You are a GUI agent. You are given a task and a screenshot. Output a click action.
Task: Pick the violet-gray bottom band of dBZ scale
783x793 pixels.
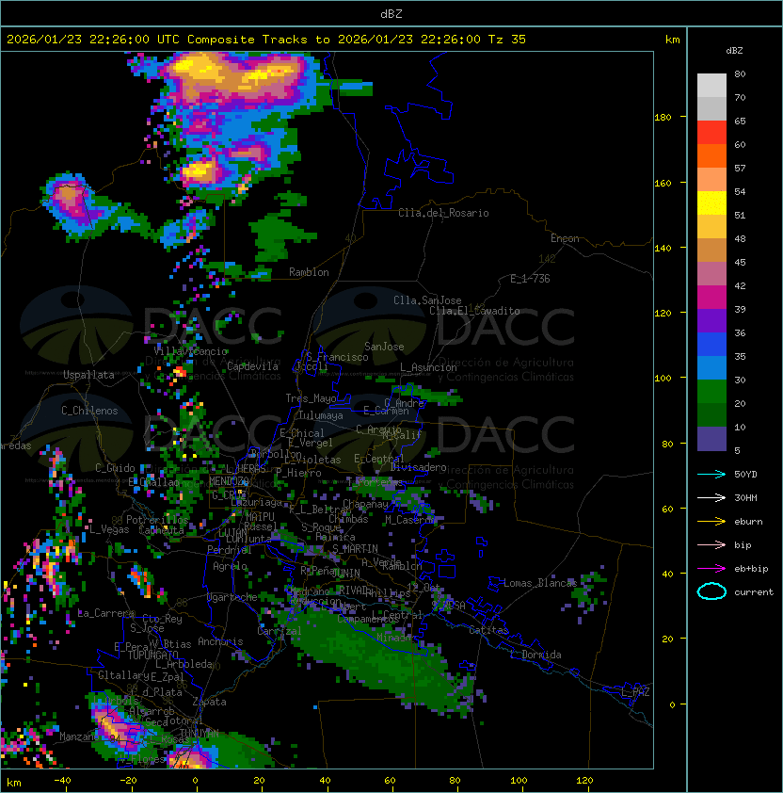coord(711,439)
